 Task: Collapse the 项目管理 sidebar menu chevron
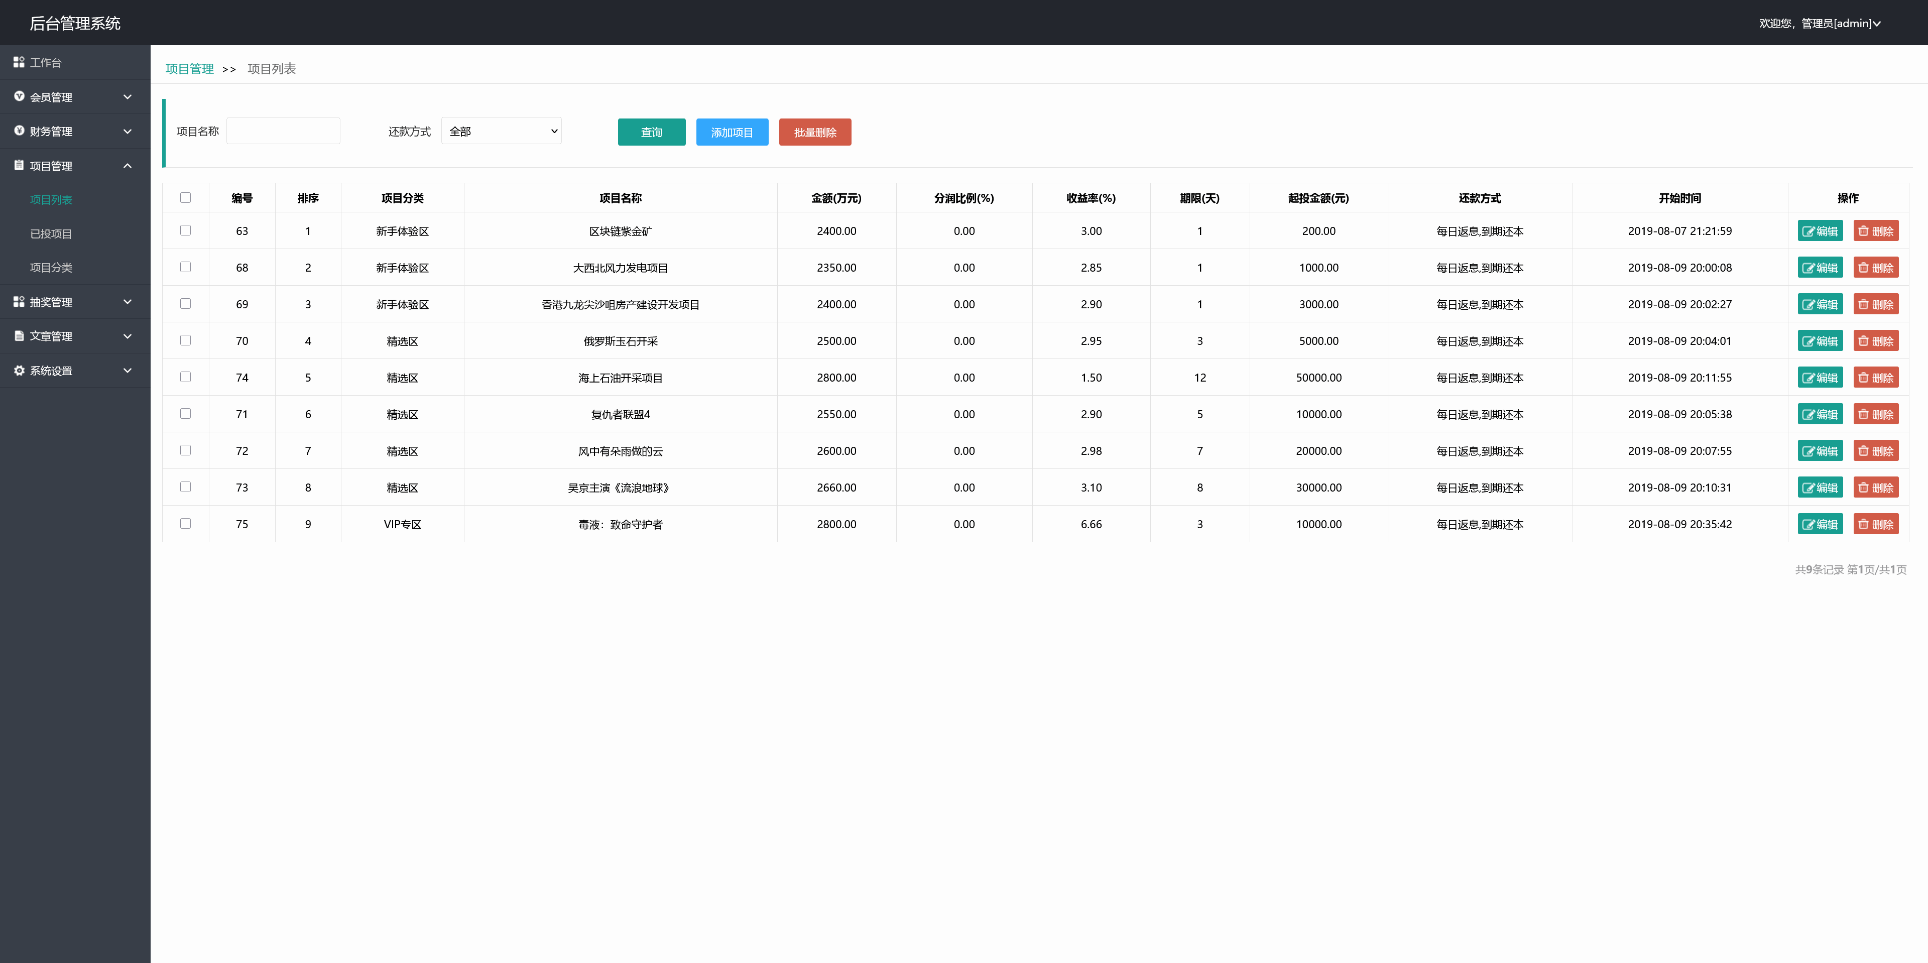tap(127, 165)
